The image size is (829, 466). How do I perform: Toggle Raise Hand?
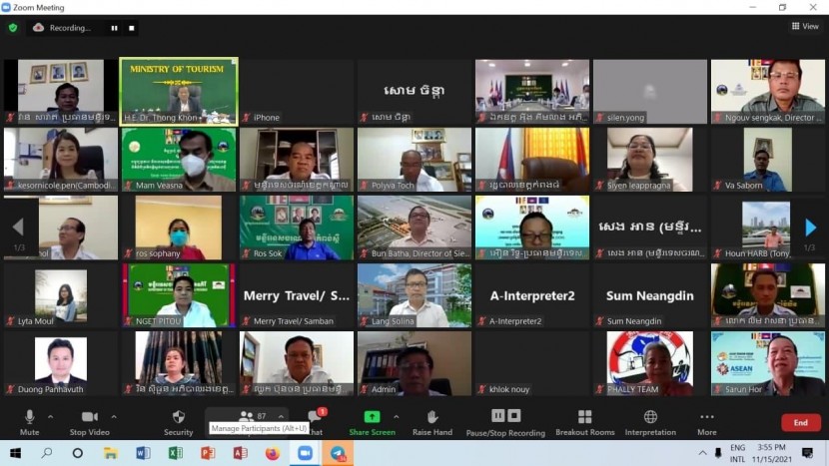click(432, 420)
